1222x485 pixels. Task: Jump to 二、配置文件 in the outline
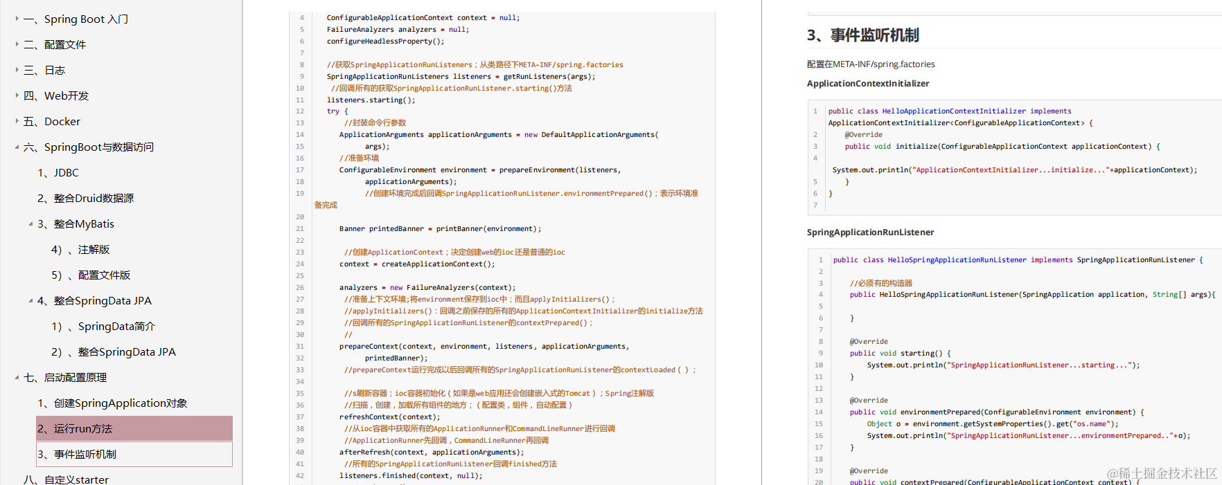pos(55,44)
